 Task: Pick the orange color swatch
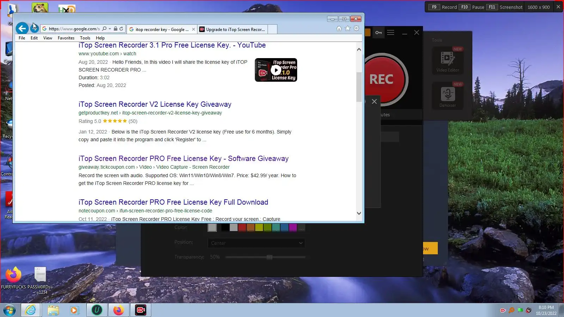pyautogui.click(x=250, y=228)
